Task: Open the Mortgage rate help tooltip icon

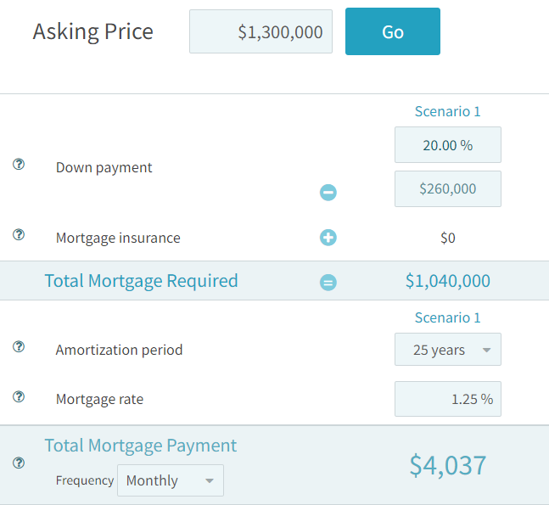Action: [x=19, y=397]
